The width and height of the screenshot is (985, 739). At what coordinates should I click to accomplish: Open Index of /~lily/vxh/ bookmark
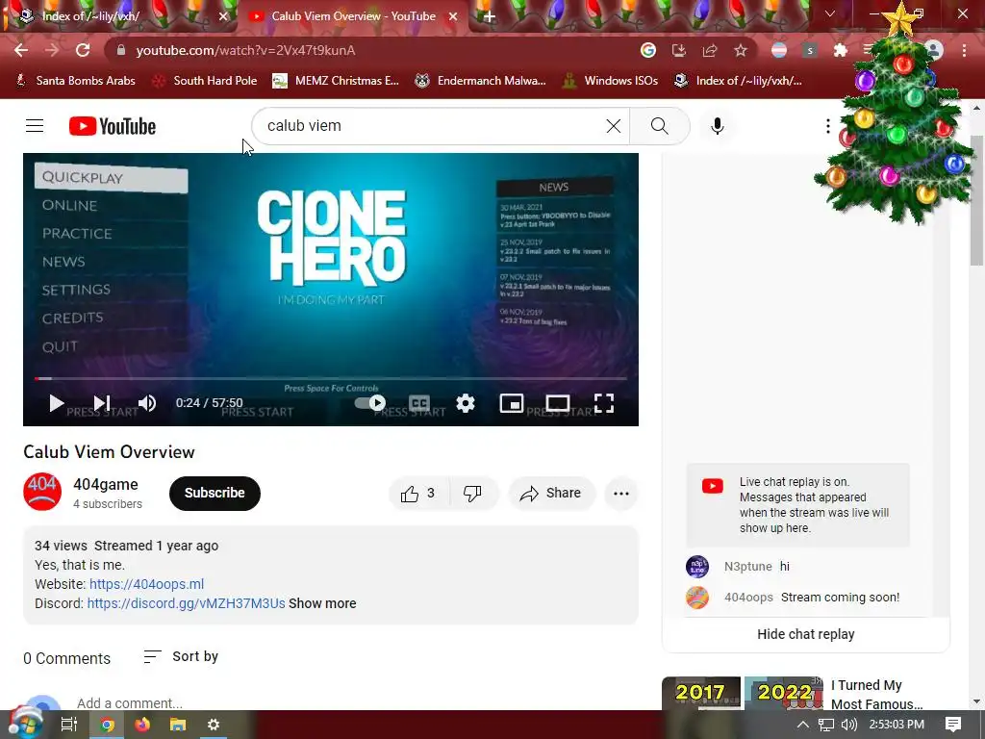coord(738,81)
